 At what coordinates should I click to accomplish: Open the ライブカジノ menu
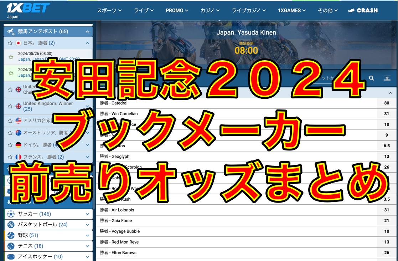[249, 10]
